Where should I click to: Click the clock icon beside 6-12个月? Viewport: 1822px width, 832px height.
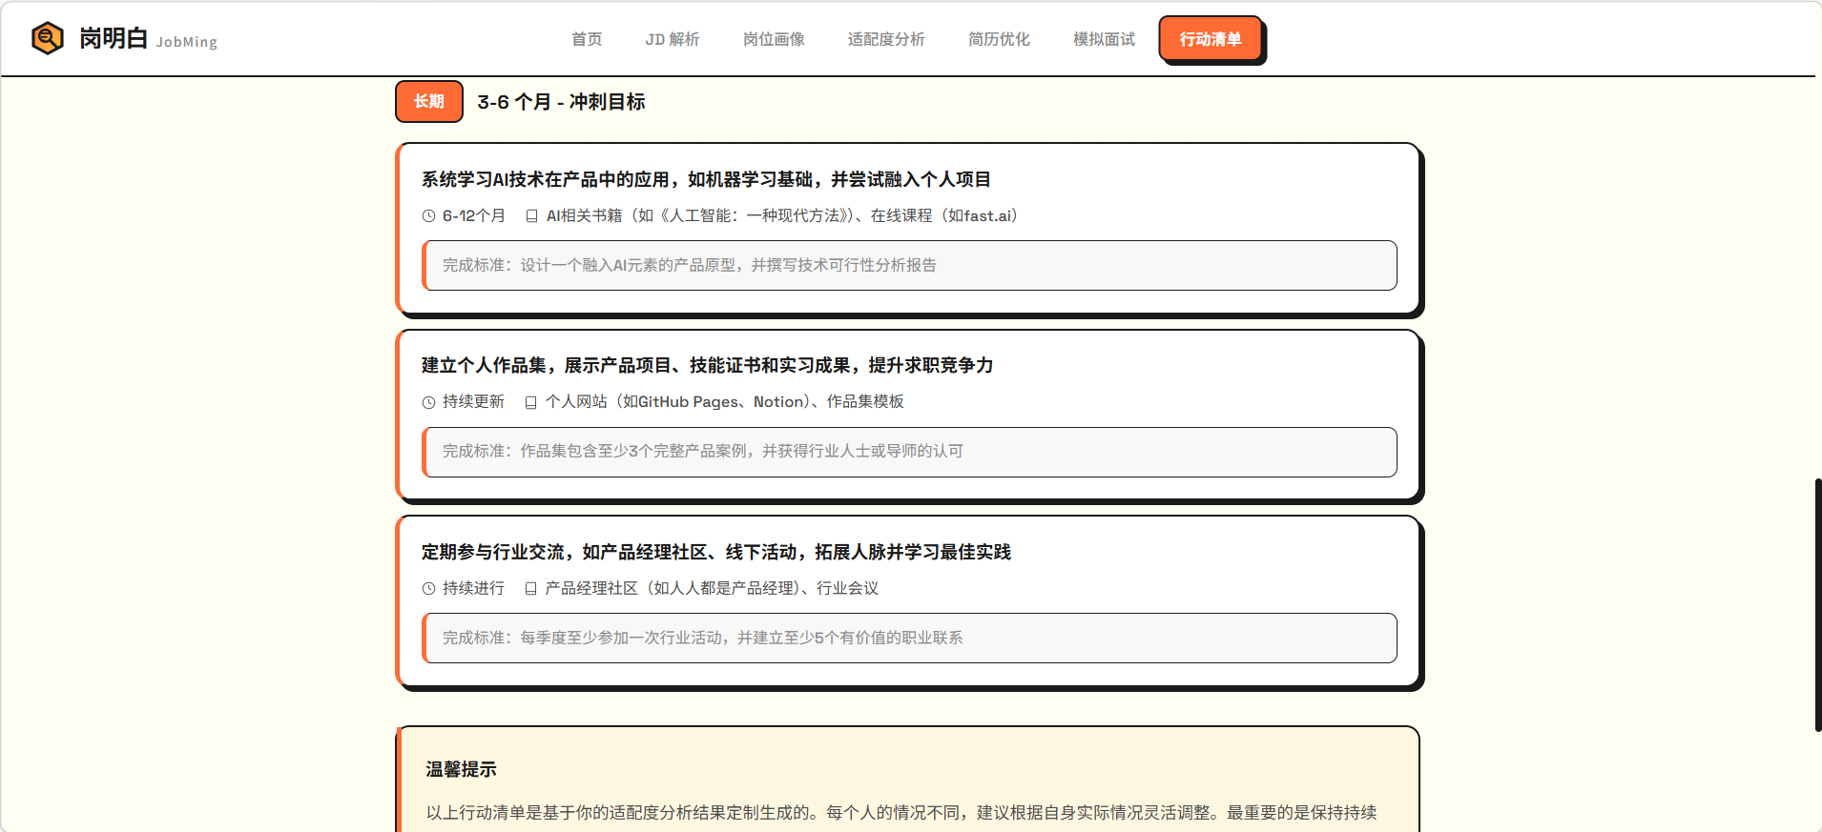point(429,216)
